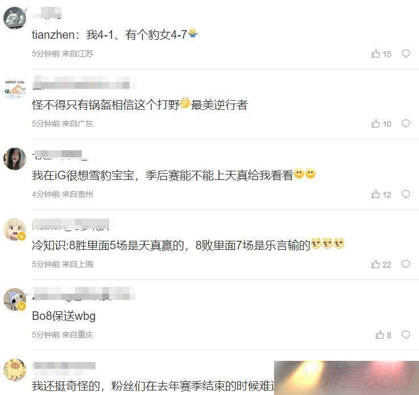Open replies for the 最美逆行者 comment
Image resolution: width=419 pixels, height=395 pixels.
[x=405, y=124]
